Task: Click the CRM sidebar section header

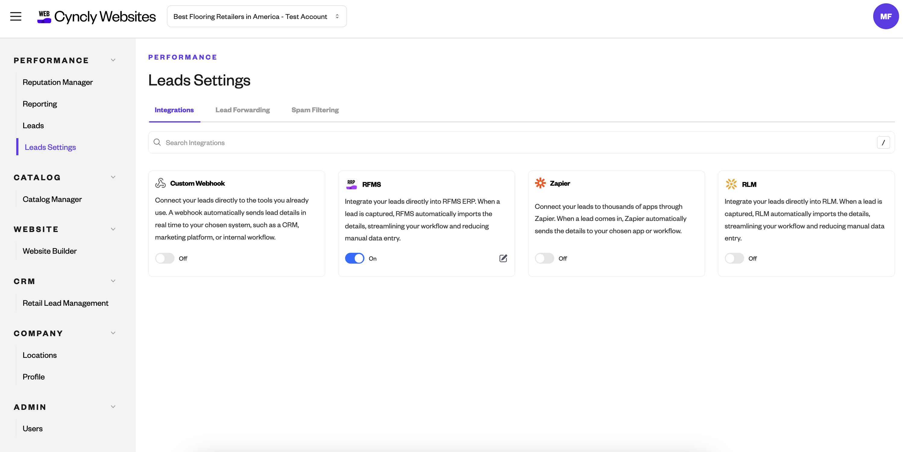Action: [24, 281]
